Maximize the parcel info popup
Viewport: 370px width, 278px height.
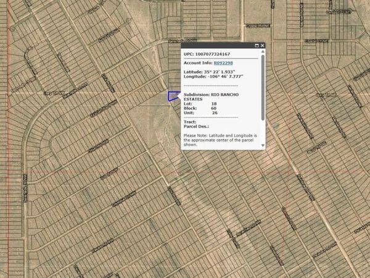pyautogui.click(x=256, y=45)
